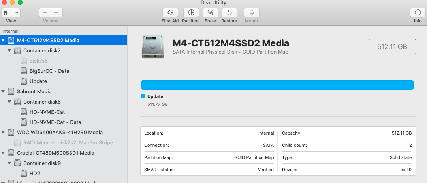Click the Internal sidebar section header

pos(10,31)
